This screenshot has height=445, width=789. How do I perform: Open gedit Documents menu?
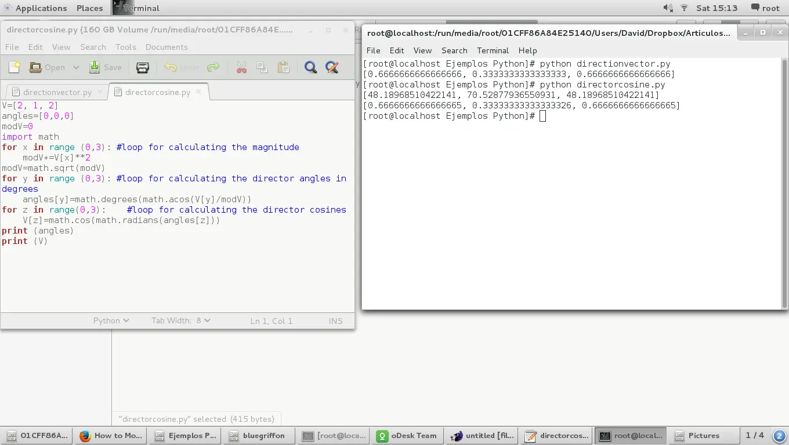pos(167,47)
